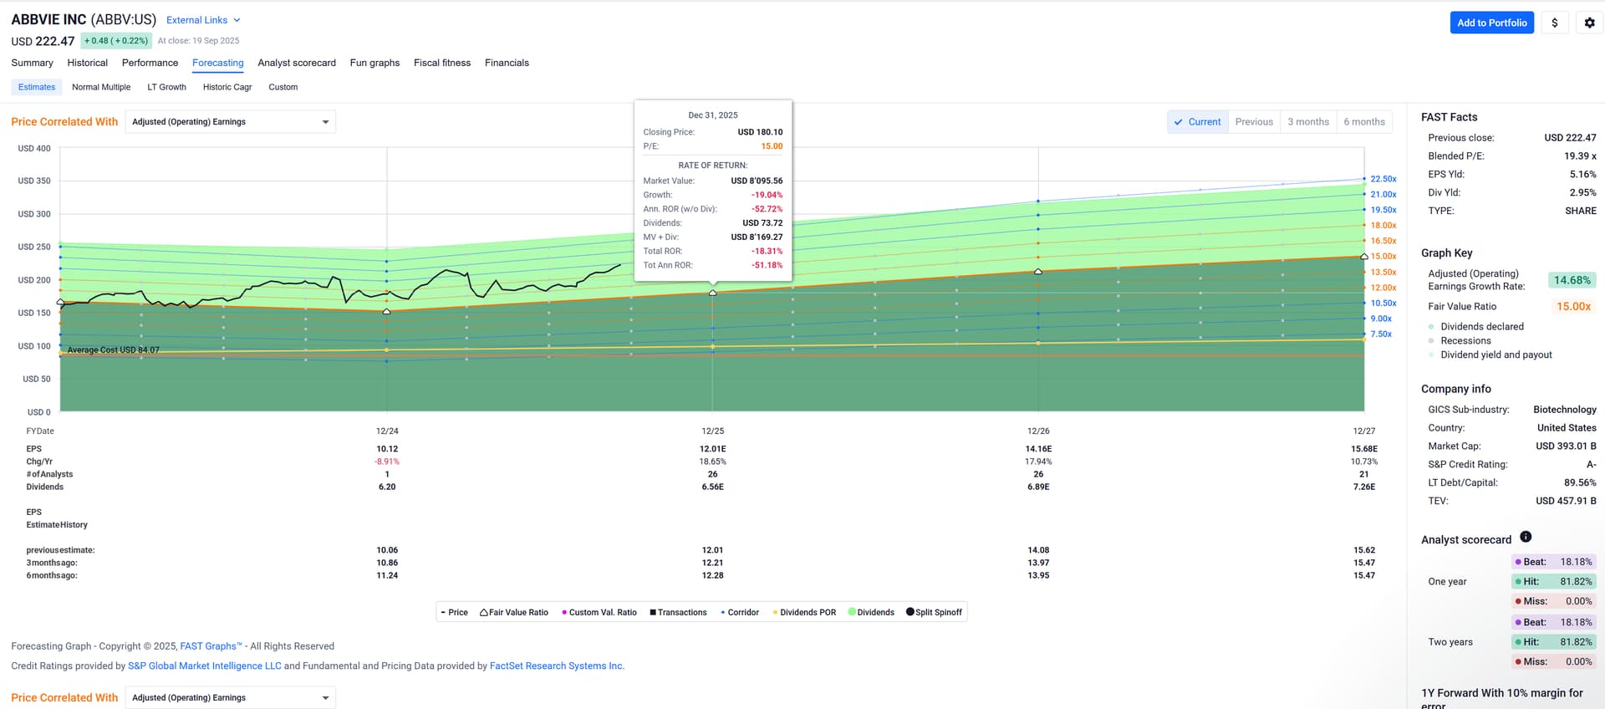Click the pink Custom Val. Ratio dot
1605x709 pixels.
pyautogui.click(x=564, y=613)
